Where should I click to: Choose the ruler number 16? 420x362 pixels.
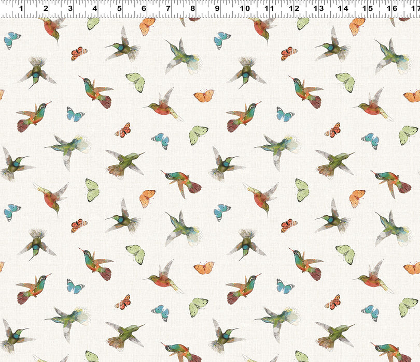392,9
